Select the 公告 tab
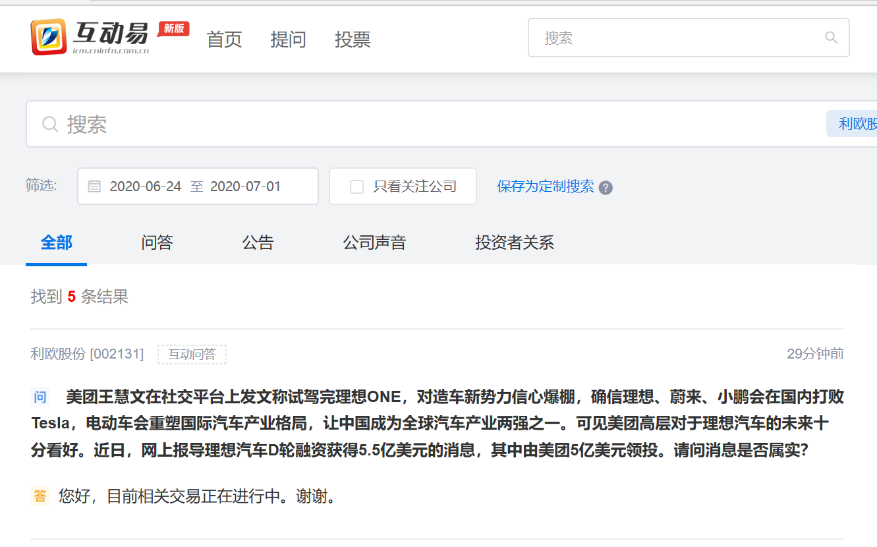877x547 pixels. click(x=258, y=243)
